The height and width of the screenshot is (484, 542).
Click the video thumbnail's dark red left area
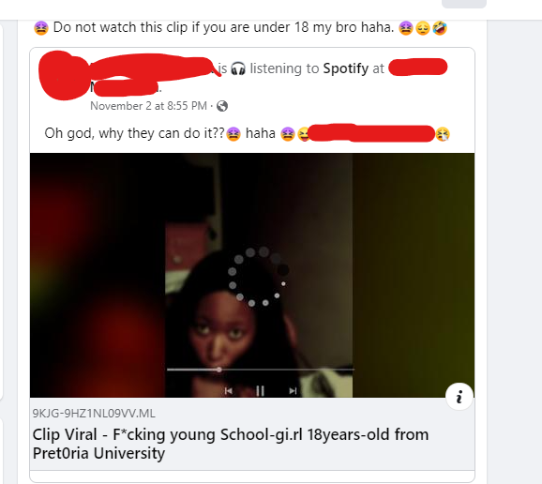coord(98,275)
